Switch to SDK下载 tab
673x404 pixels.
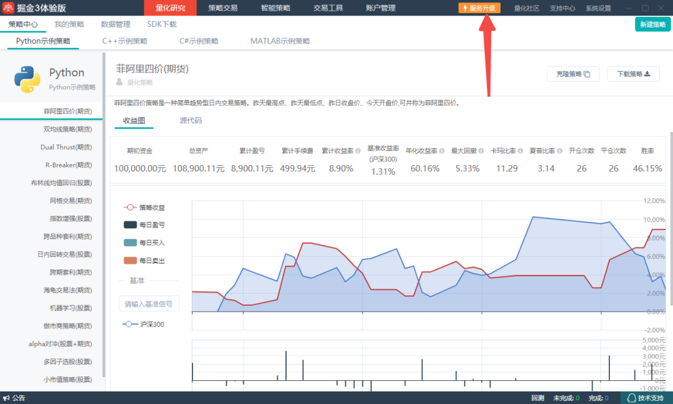tap(162, 24)
